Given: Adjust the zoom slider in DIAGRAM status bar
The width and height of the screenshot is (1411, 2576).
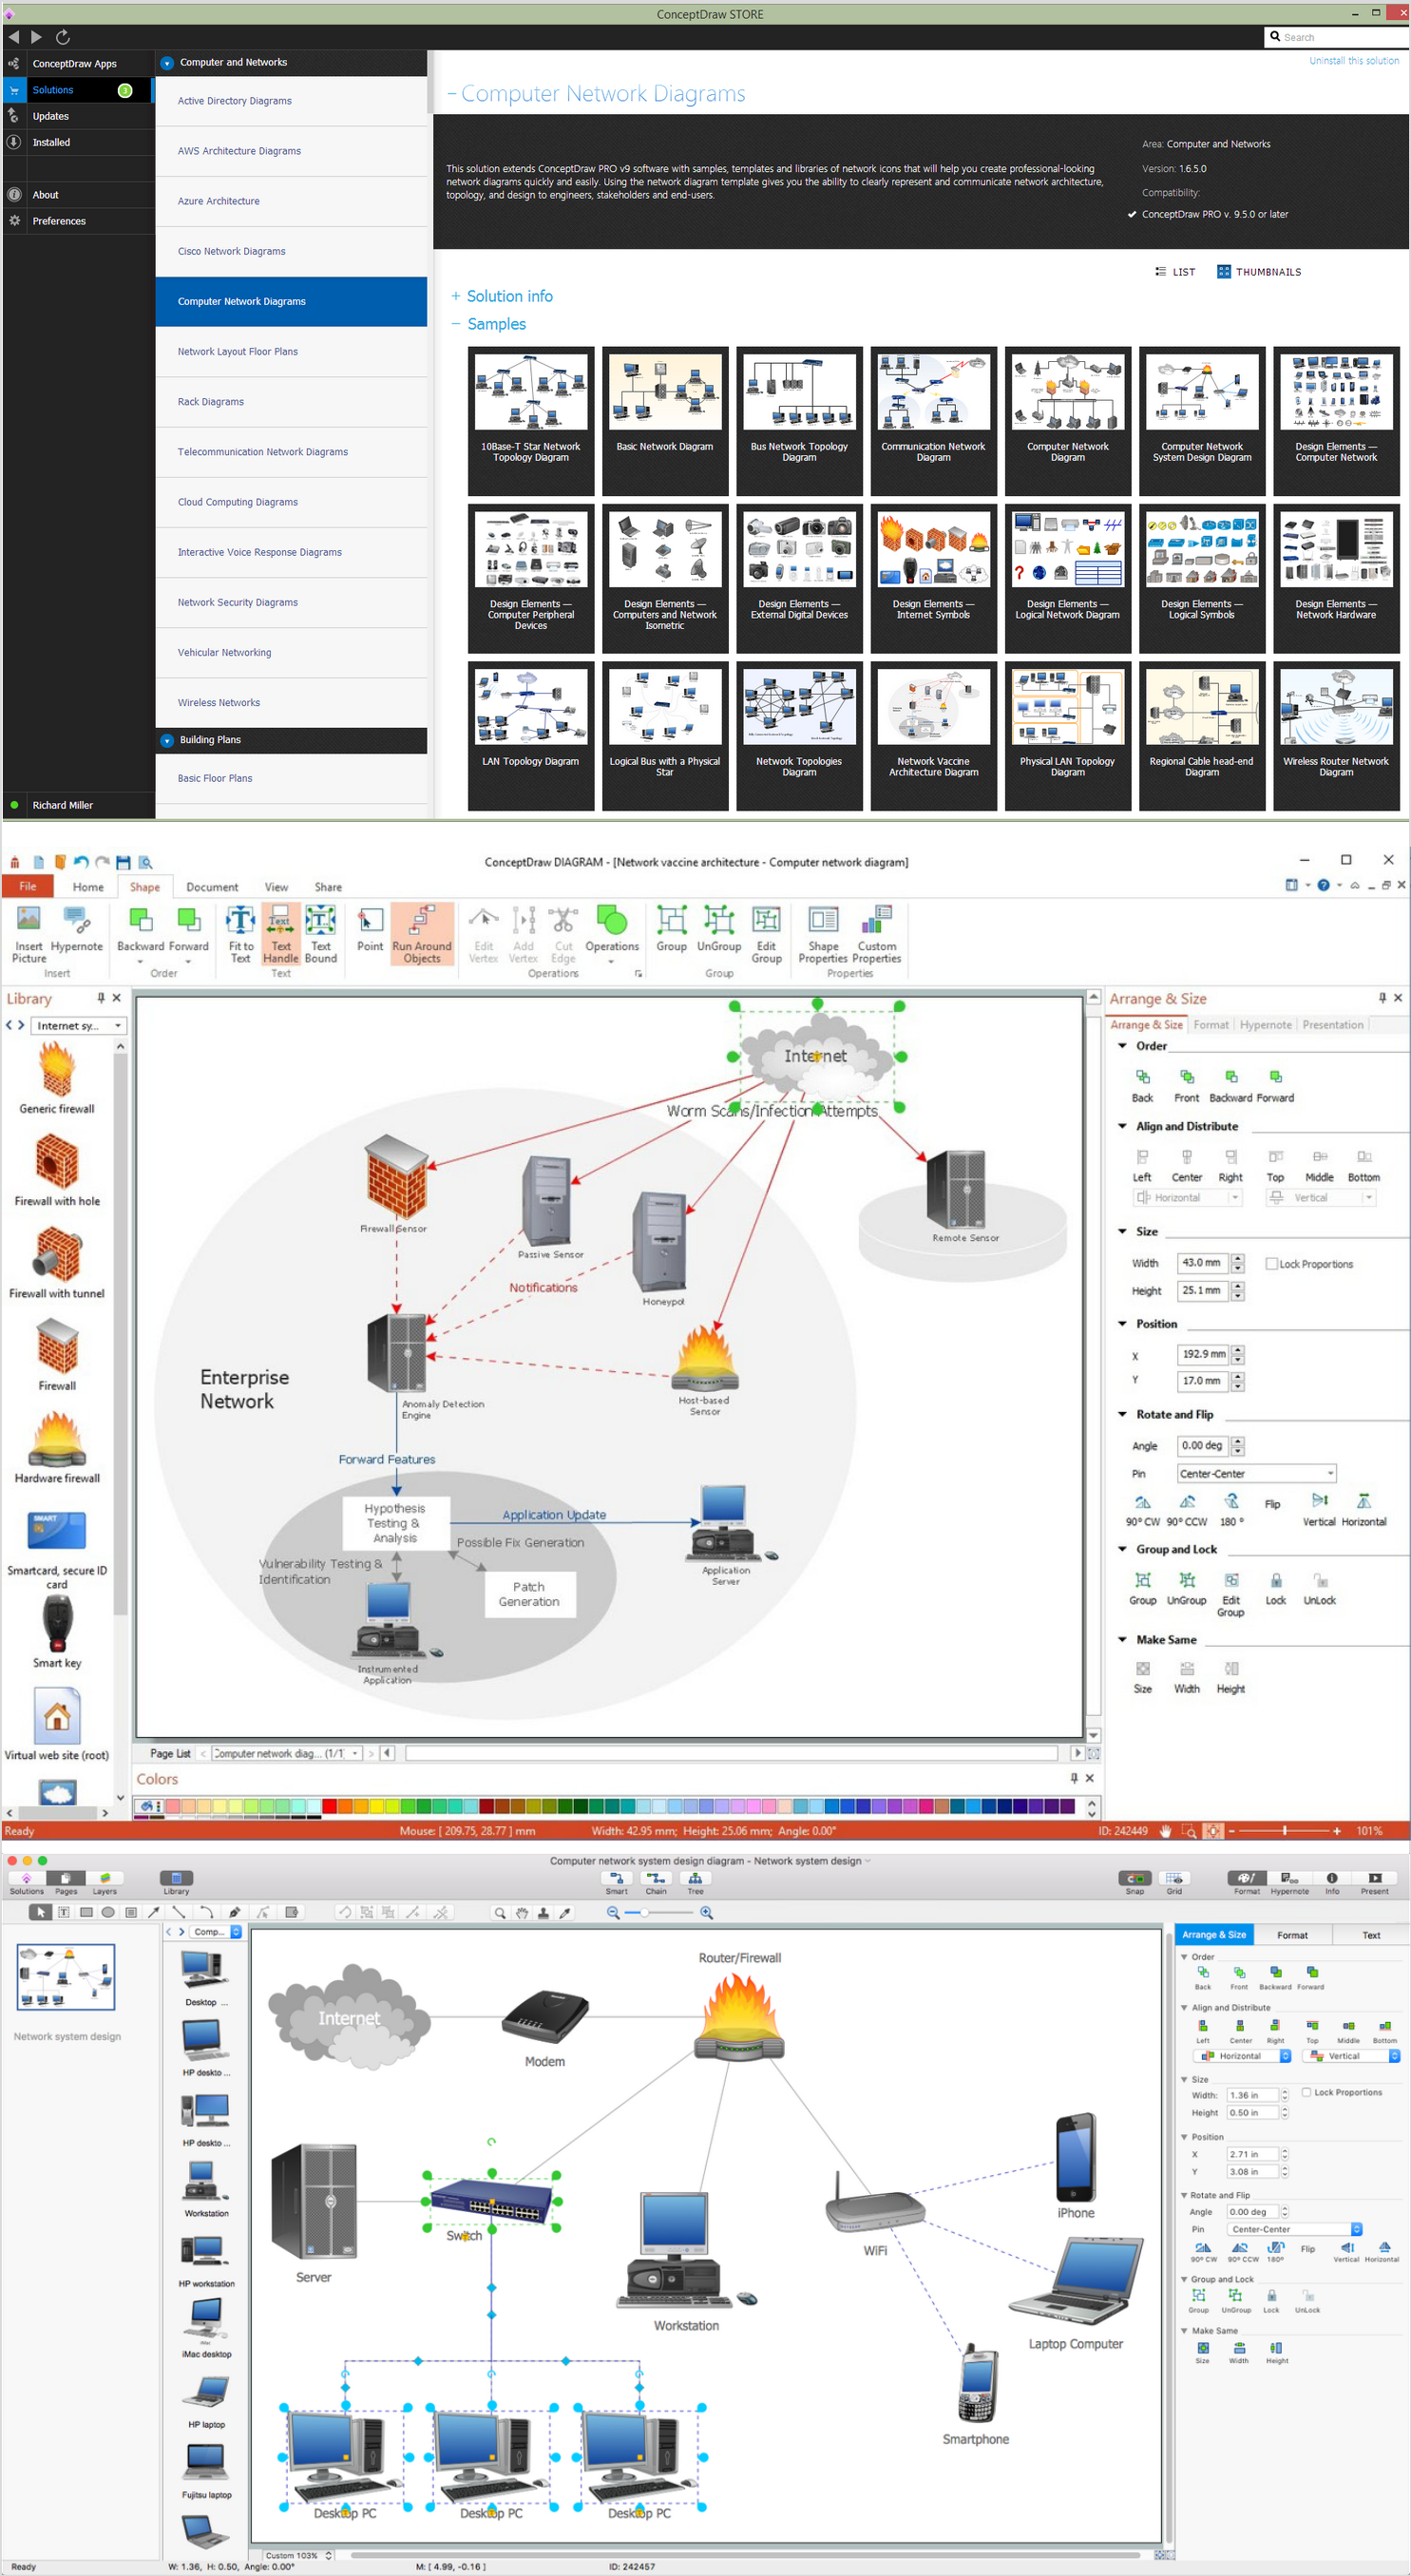Looking at the screenshot, I should pos(1284,1831).
